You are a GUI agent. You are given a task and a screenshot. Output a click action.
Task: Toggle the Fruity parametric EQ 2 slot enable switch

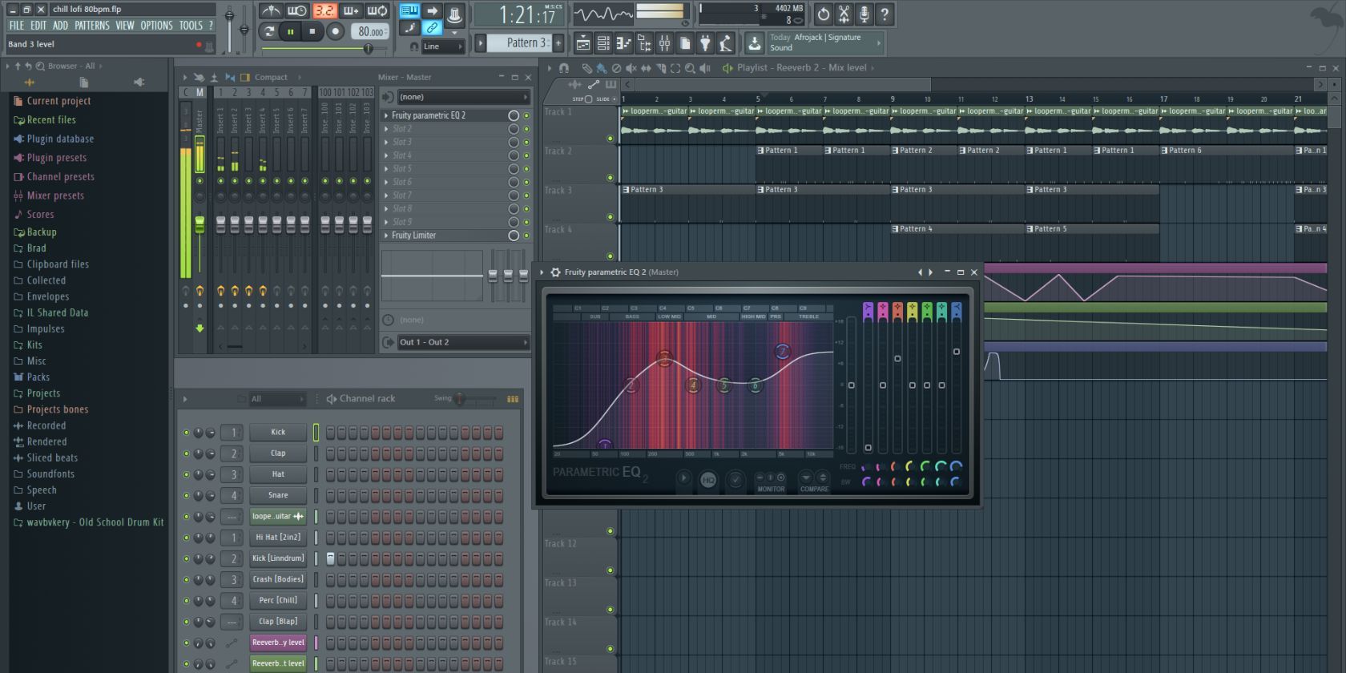click(526, 115)
